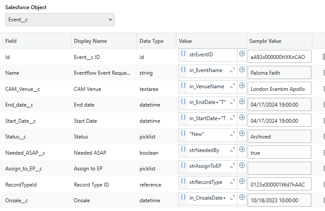Edit the in_EventName value field
This screenshot has height=211, width=325.
pyautogui.click(x=209, y=70)
